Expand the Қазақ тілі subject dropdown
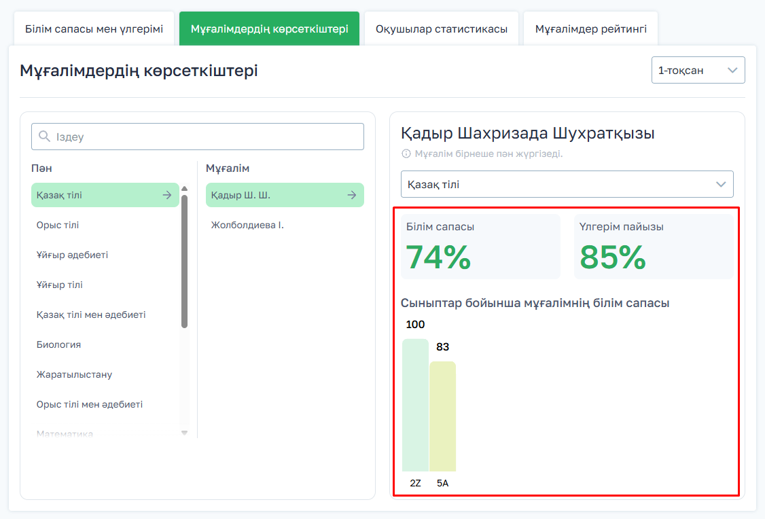This screenshot has width=765, height=519. coord(567,184)
